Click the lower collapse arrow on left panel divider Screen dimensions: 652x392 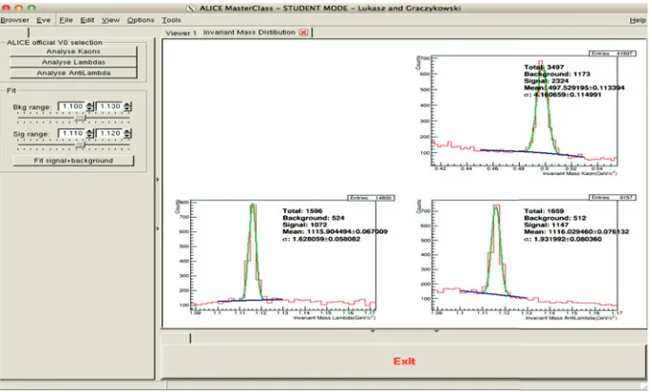point(158,228)
